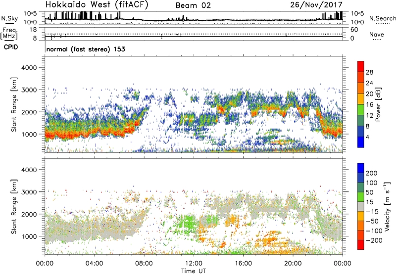Click the "12" label on Power color bar

pyautogui.click(x=369, y=116)
